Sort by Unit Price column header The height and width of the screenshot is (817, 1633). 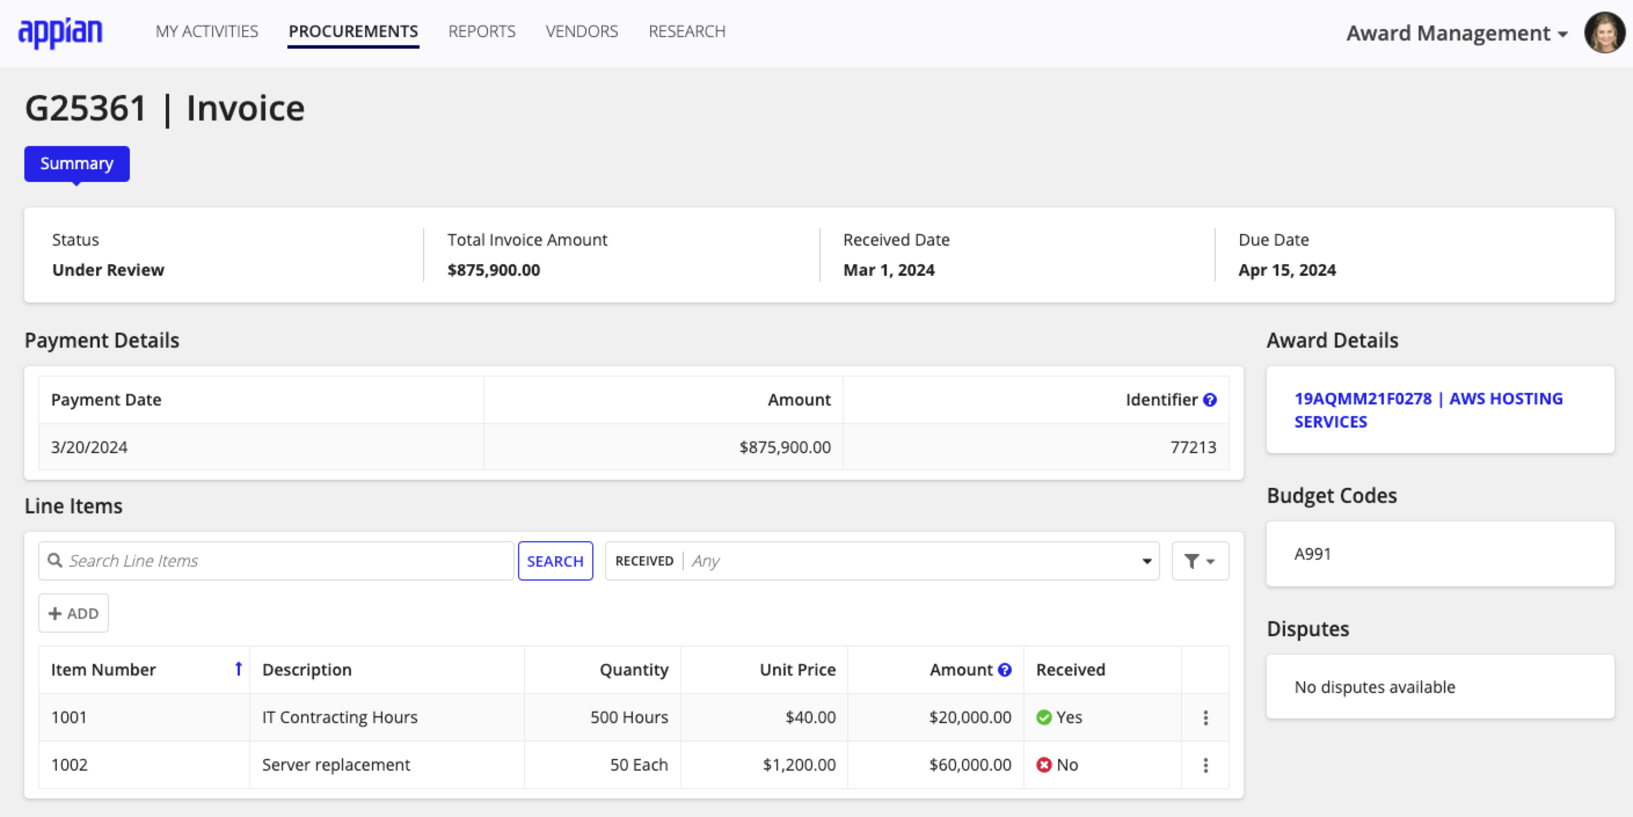tap(797, 670)
